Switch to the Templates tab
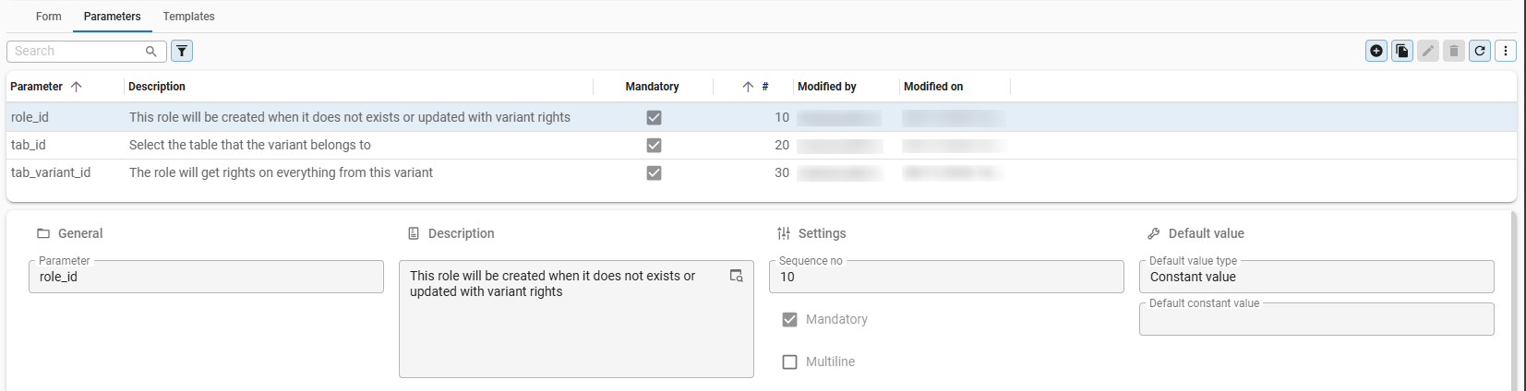1526x391 pixels. [188, 17]
